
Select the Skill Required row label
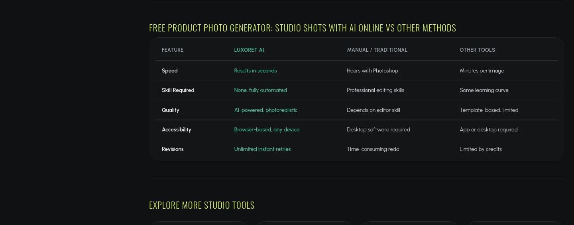pyautogui.click(x=178, y=90)
